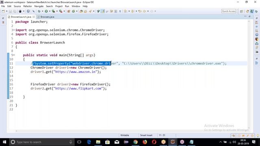Viewport: 260px width, 146px height.
Task: Open the Run dropdown arrow
Action: point(50,11)
